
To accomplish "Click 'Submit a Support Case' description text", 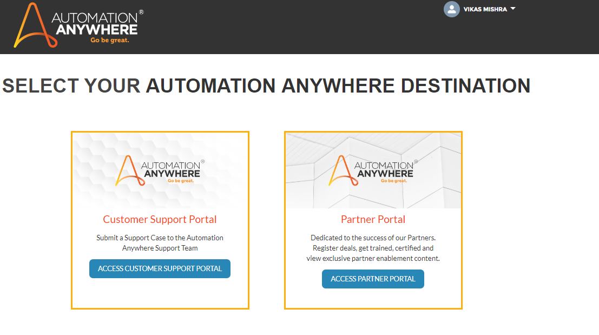I will click(x=160, y=243).
